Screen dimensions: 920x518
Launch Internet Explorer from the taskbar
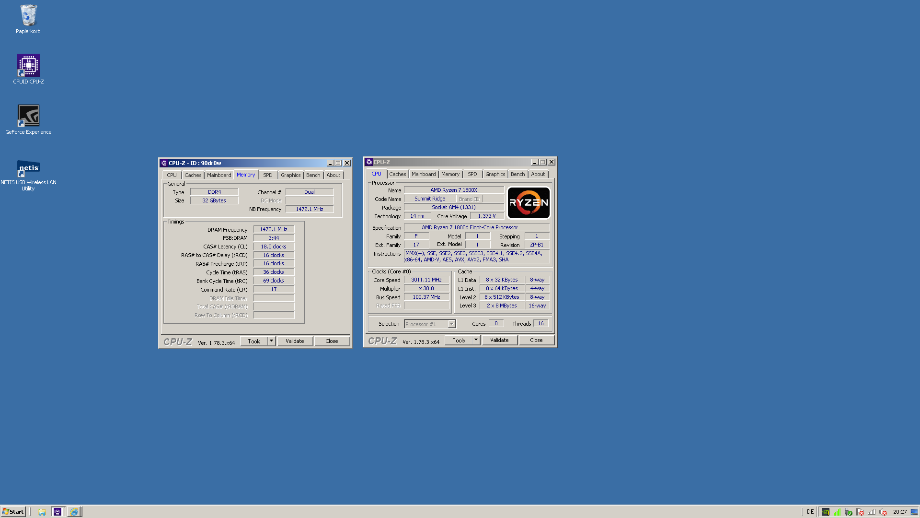point(74,512)
